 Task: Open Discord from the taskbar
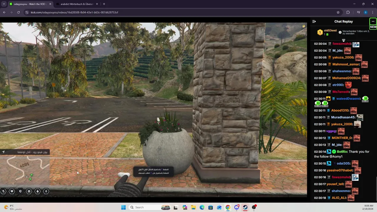click(237, 207)
